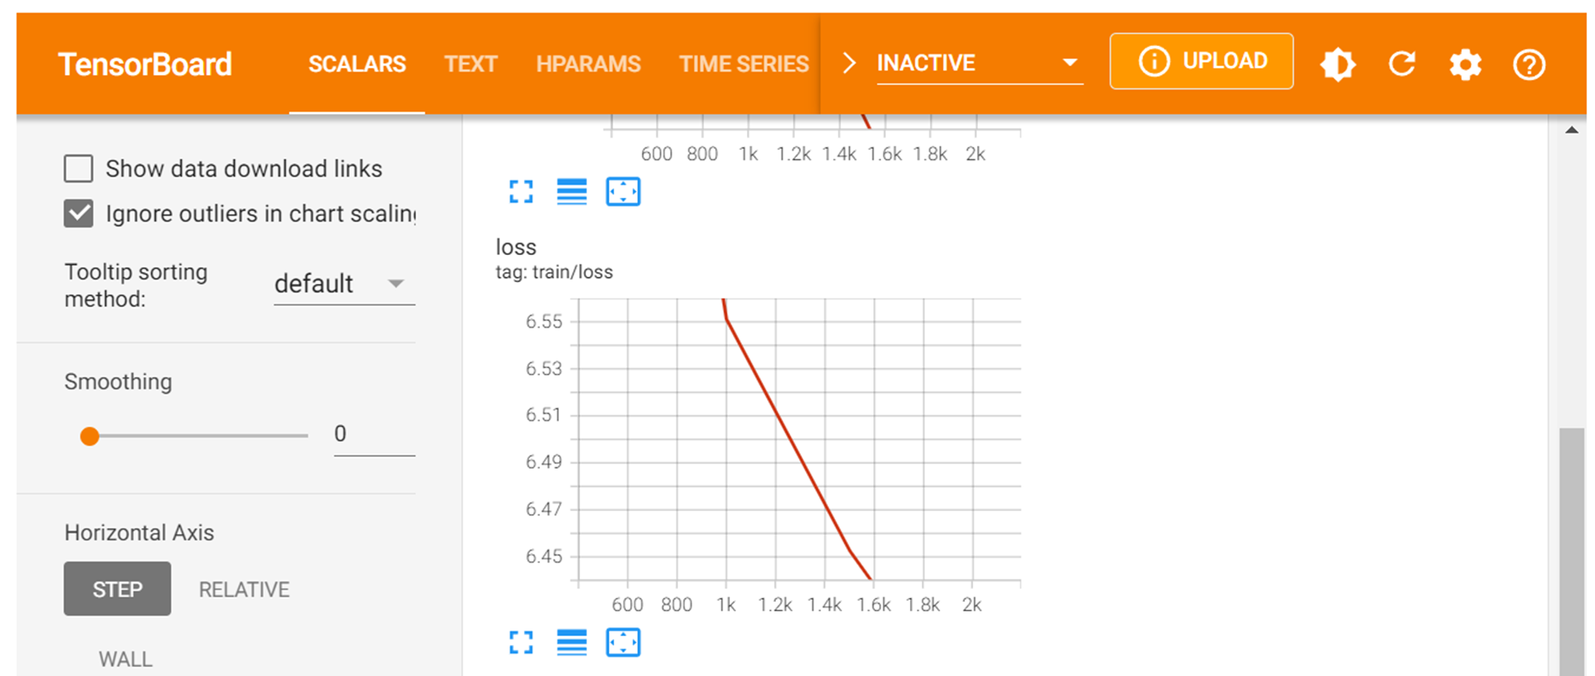Open the TIME SERIES tab

743,64
